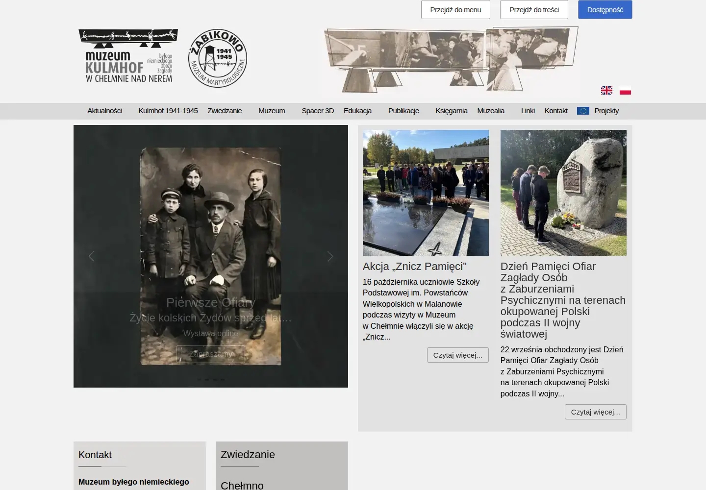Select the carousel slide indicator dots
The height and width of the screenshot is (490, 706).
[x=211, y=379]
